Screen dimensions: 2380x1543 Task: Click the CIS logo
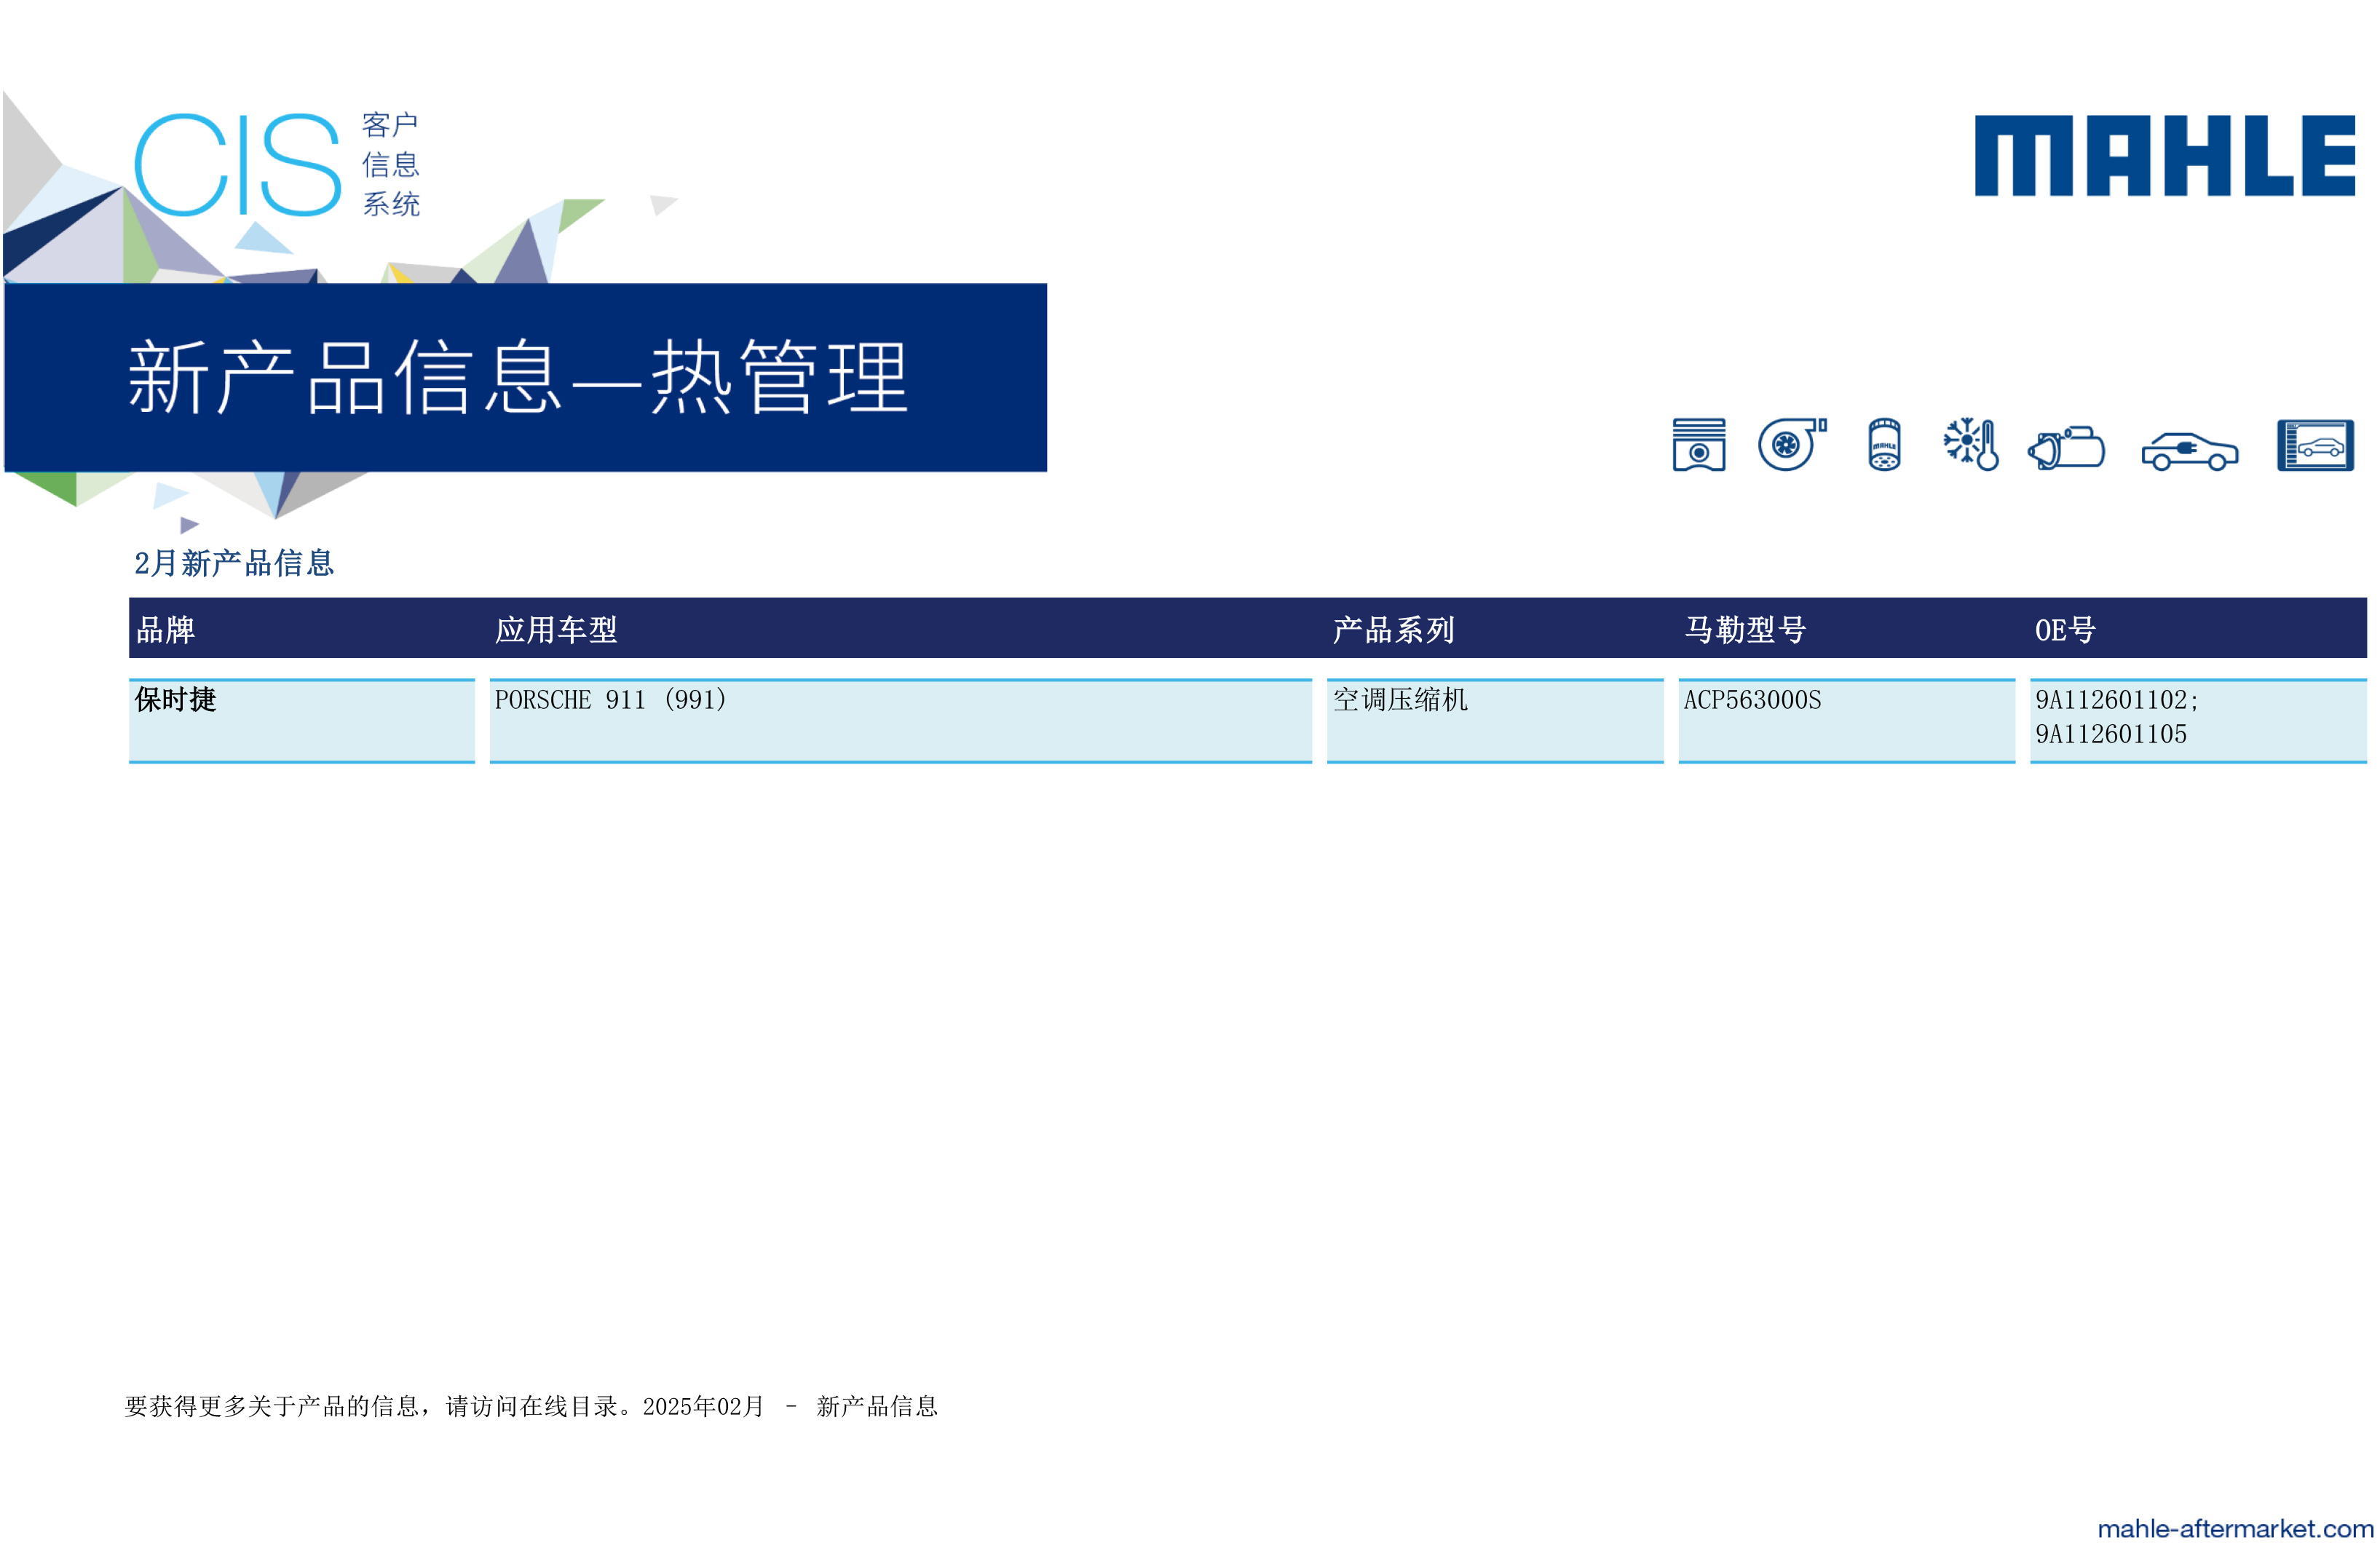[x=238, y=165]
